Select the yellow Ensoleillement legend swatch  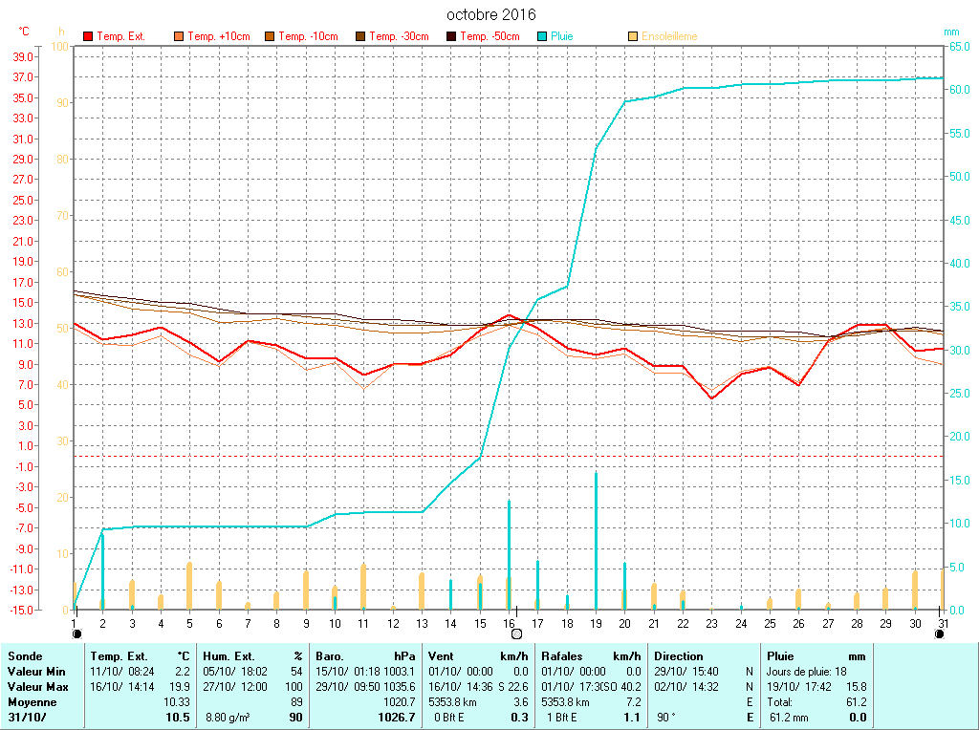[633, 36]
